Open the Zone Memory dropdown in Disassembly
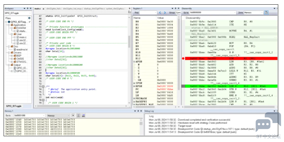This screenshot has width=284, height=142. pyautogui.click(x=253, y=13)
